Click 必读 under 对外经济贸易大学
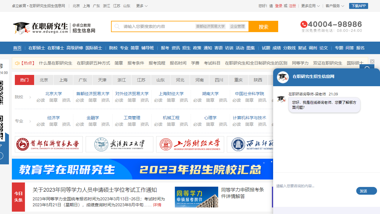This screenshot has width=380, height=214. point(119,100)
